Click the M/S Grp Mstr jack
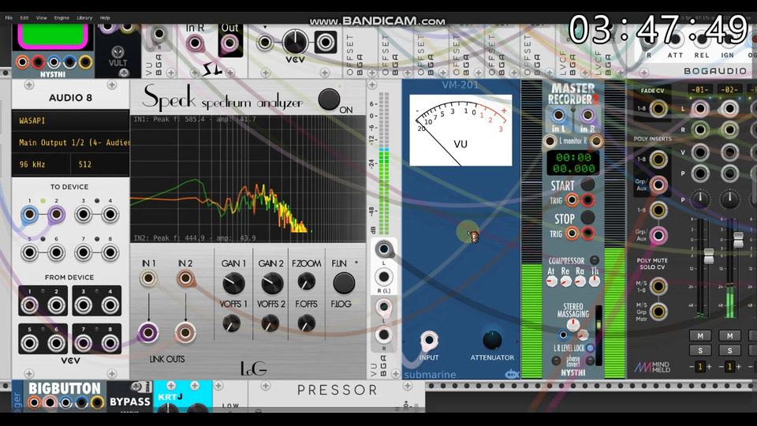757x426 pixels. click(658, 312)
